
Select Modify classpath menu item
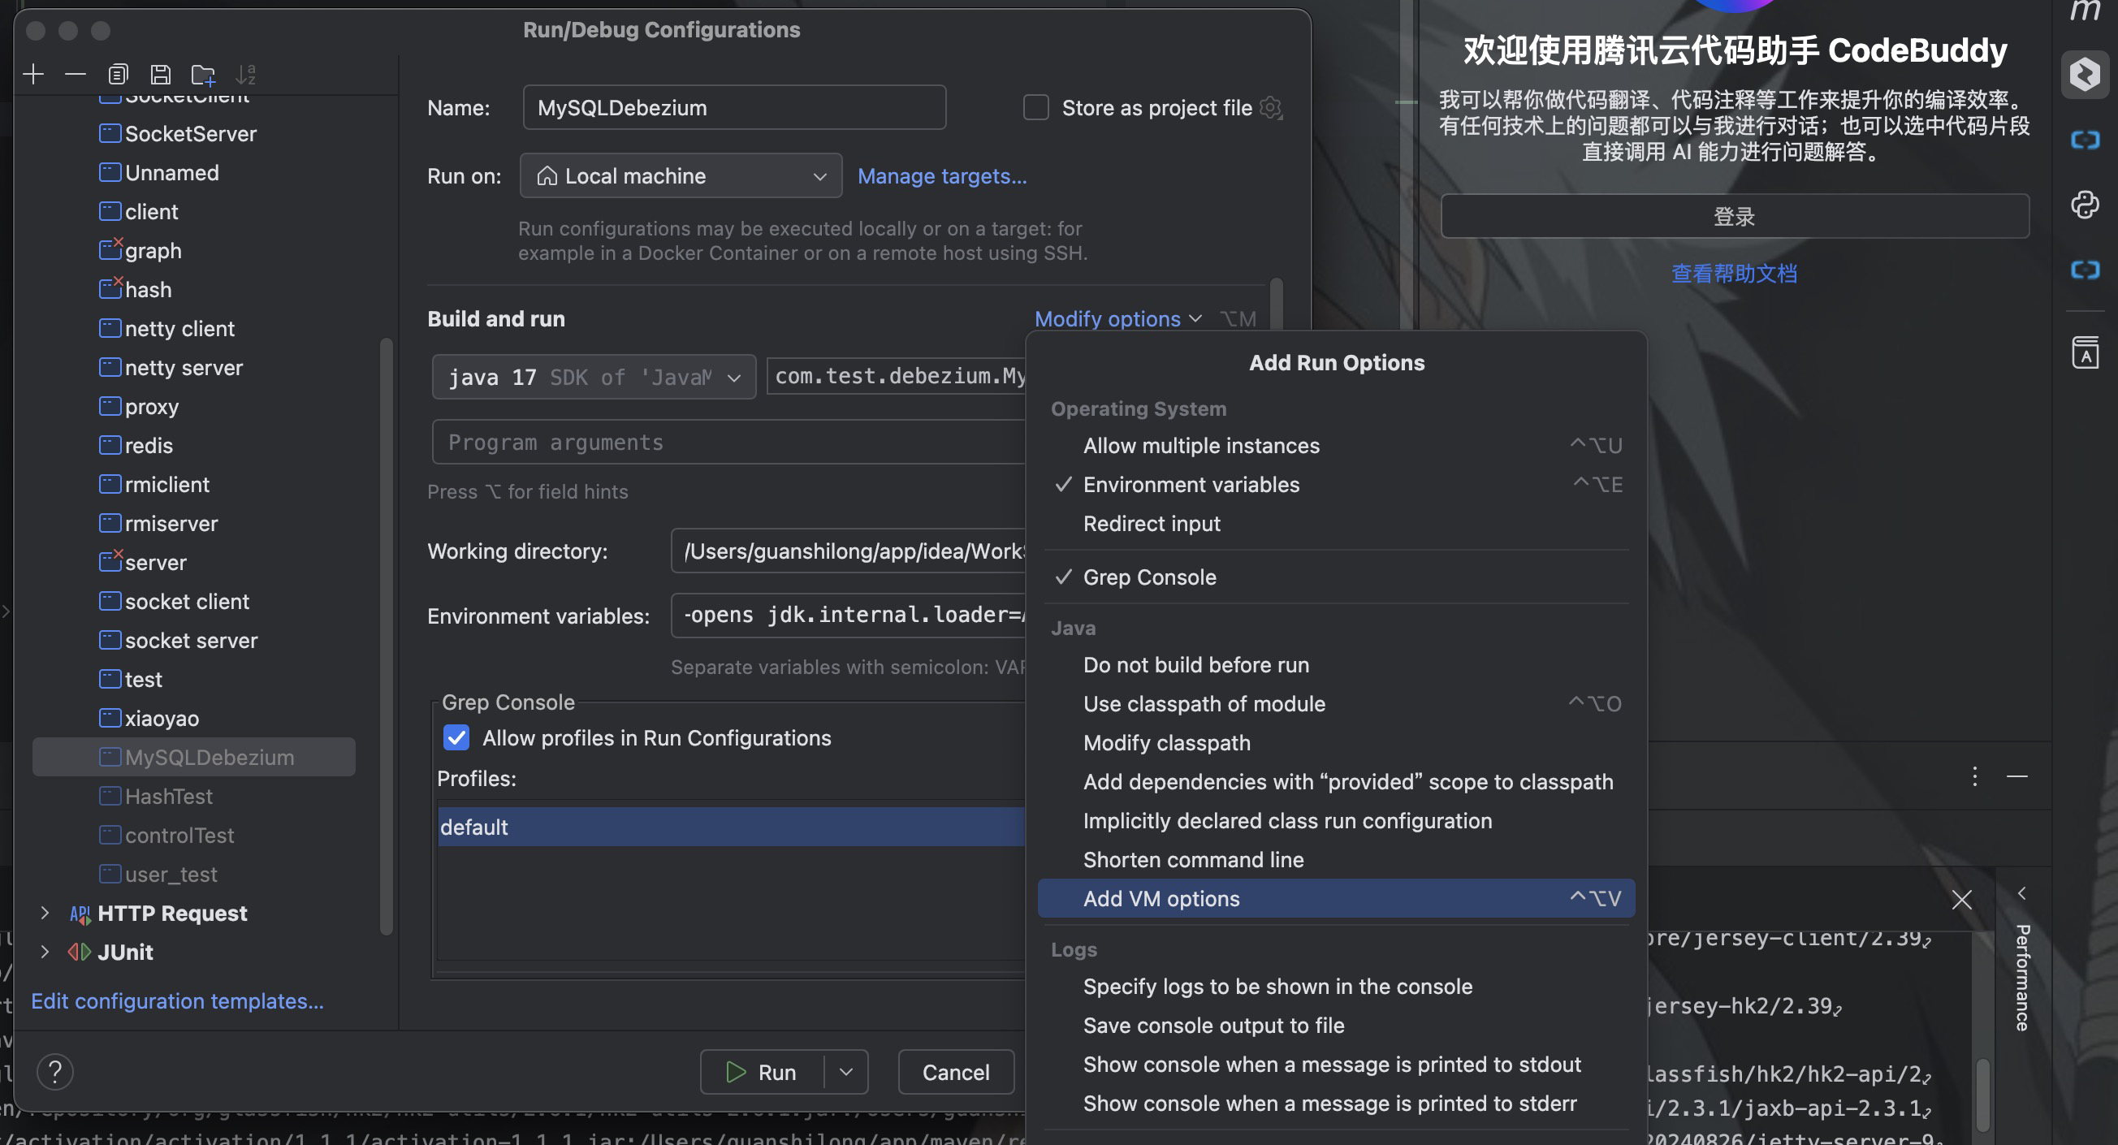1336,743
